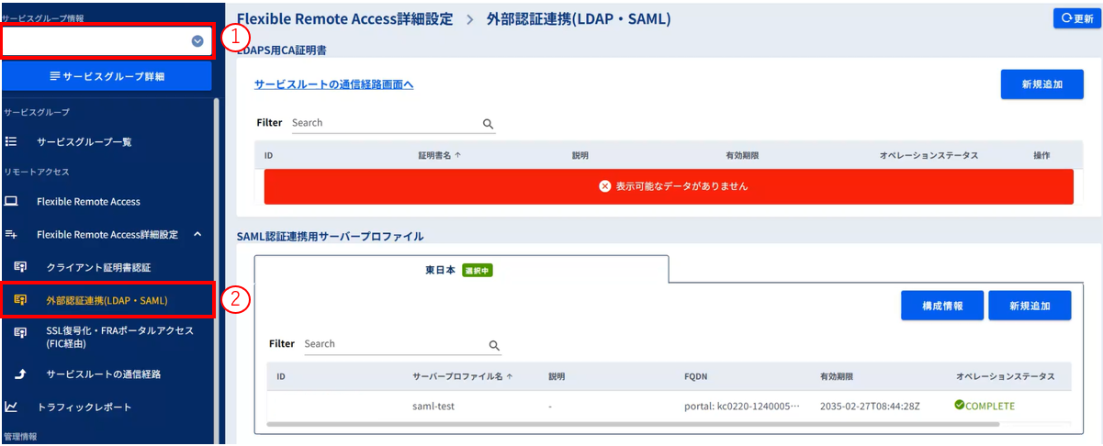Click the サービスグループ一覧 list icon
This screenshot has width=1103, height=446.
[x=11, y=142]
